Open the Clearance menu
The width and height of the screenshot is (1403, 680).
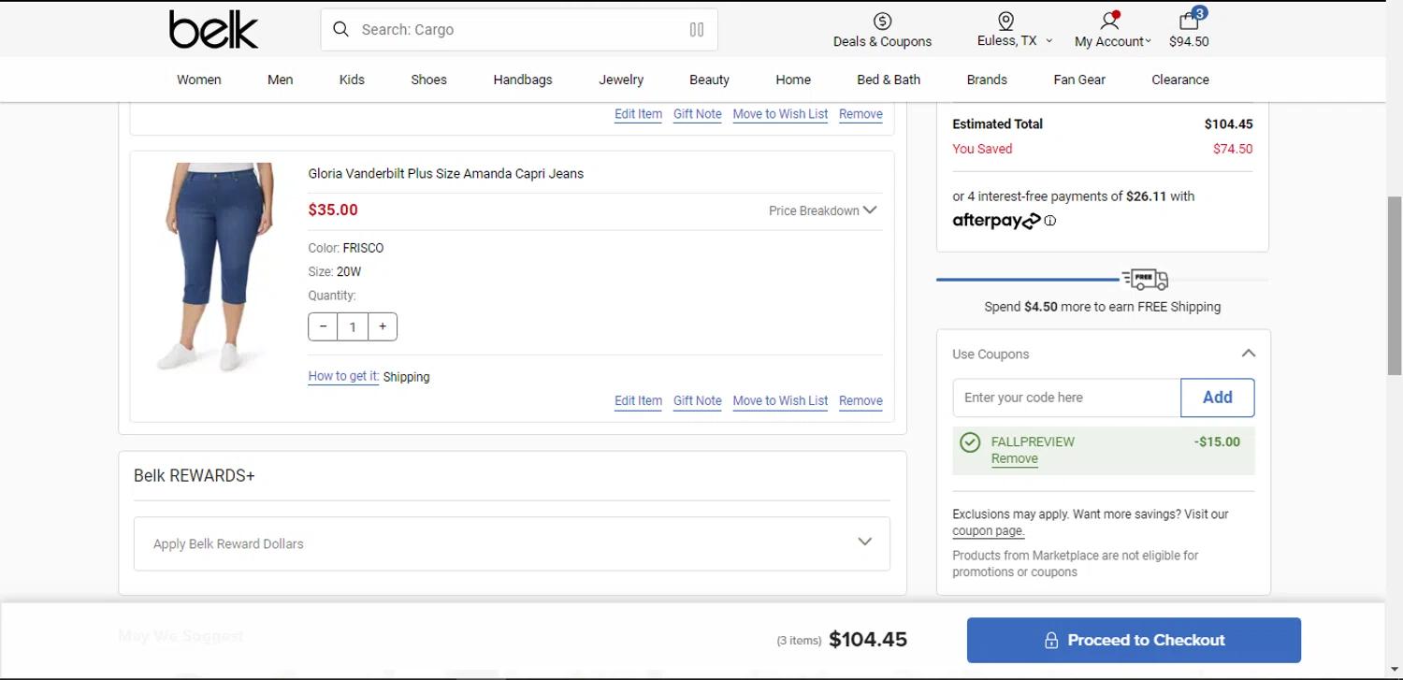coord(1179,80)
